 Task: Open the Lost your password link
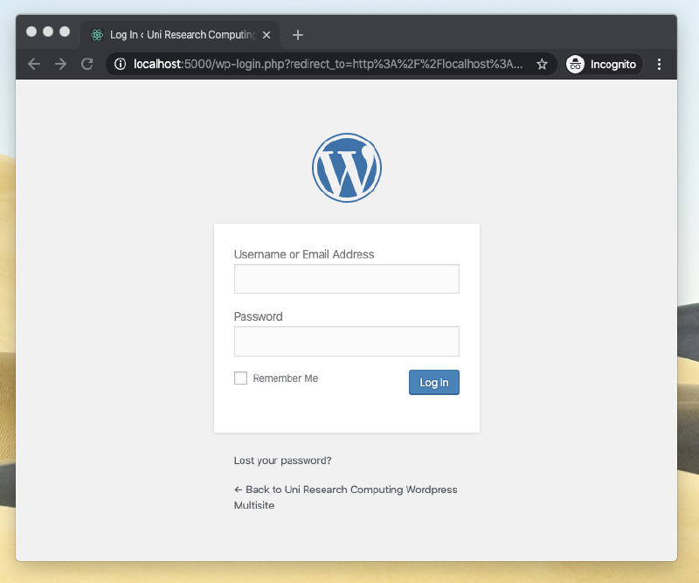[282, 460]
